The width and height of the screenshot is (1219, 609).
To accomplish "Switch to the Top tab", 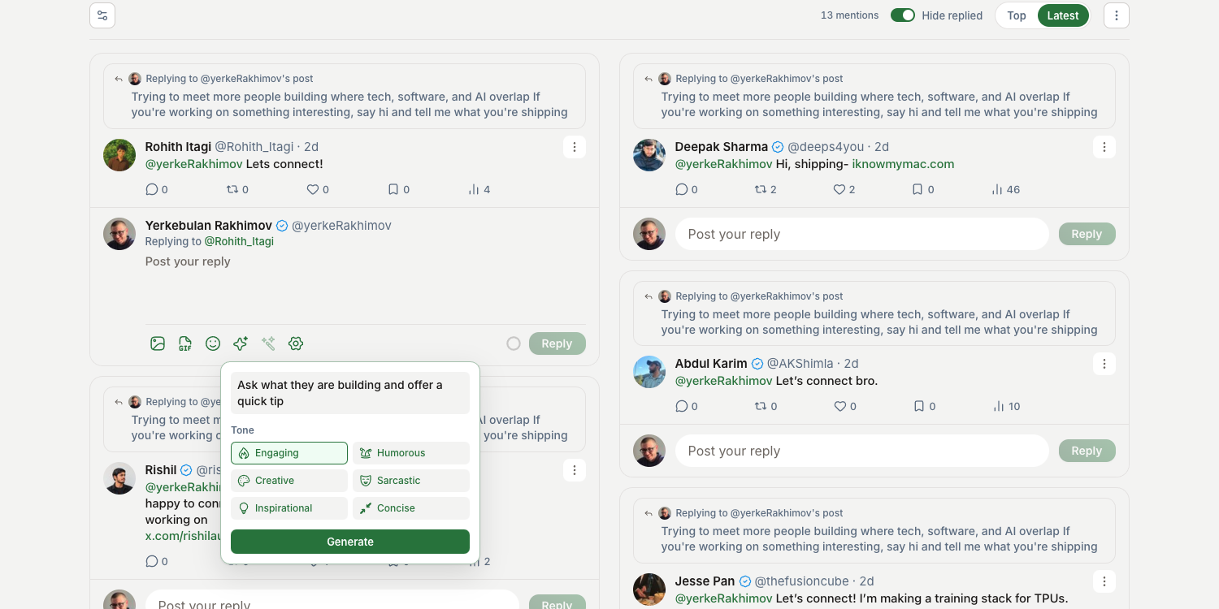I will click(x=1017, y=15).
